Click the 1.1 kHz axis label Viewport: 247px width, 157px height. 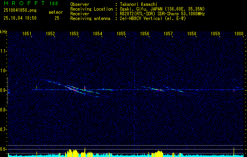pos(3,51)
